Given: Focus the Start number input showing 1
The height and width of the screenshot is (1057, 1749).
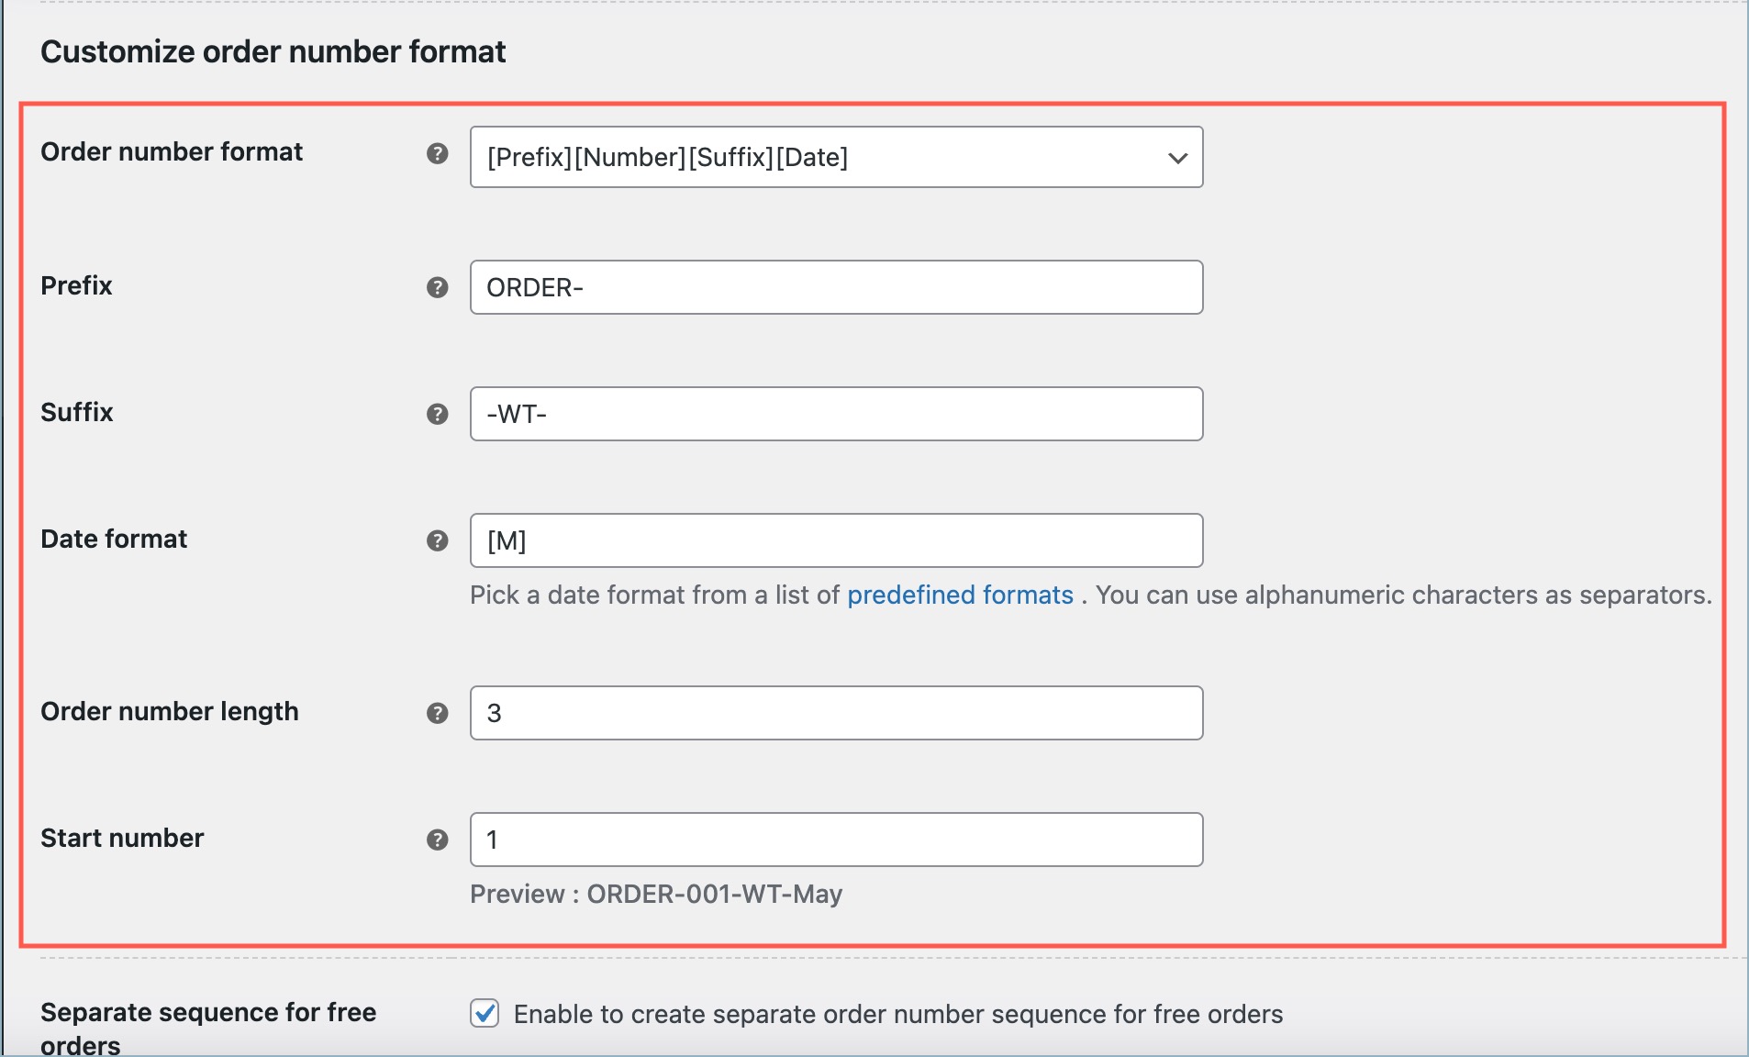Looking at the screenshot, I should click(x=835, y=838).
